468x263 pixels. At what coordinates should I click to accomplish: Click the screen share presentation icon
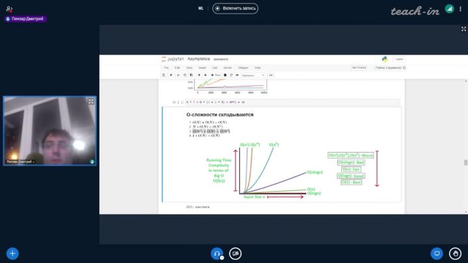pyautogui.click(x=437, y=253)
